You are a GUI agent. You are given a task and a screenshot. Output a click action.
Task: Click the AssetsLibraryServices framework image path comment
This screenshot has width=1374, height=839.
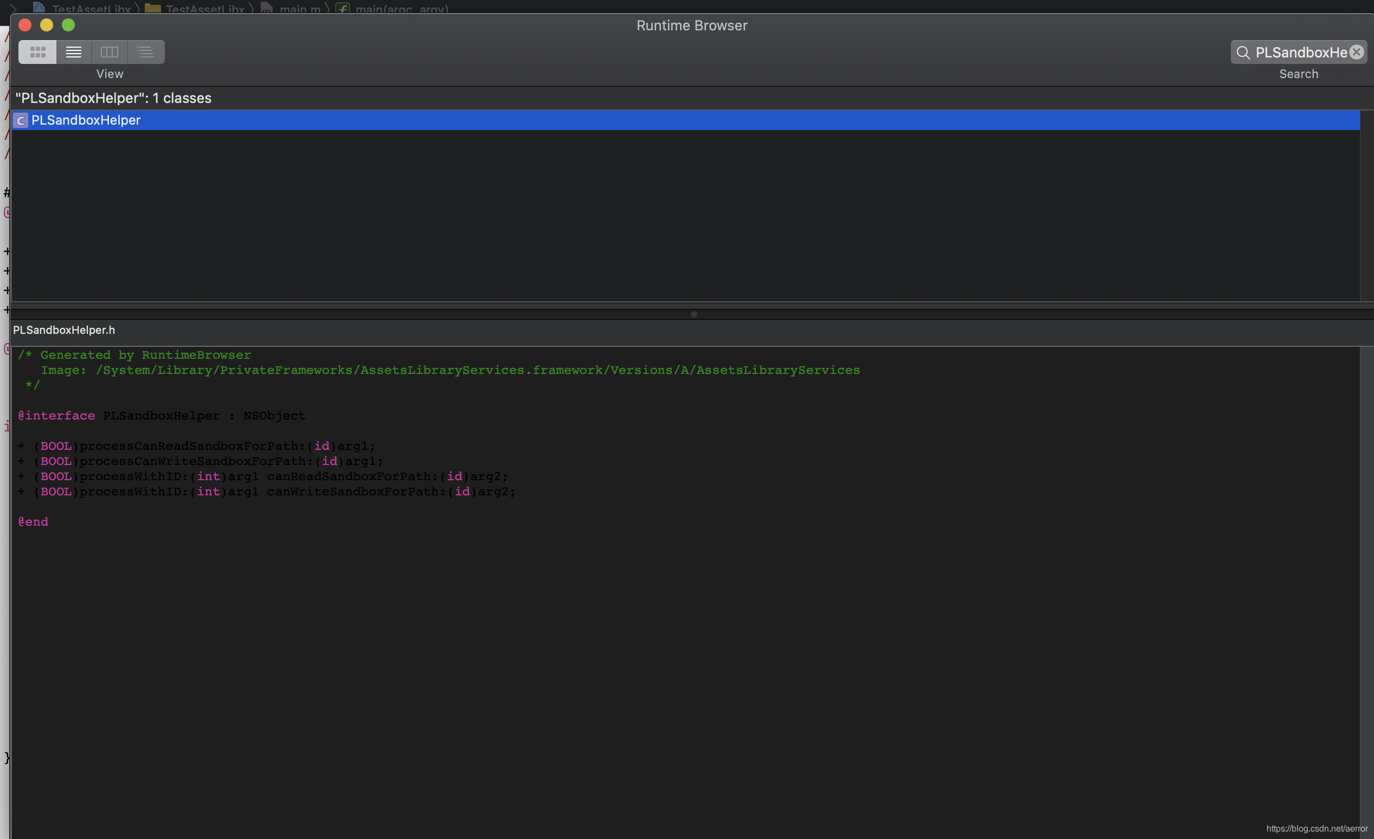click(x=477, y=370)
